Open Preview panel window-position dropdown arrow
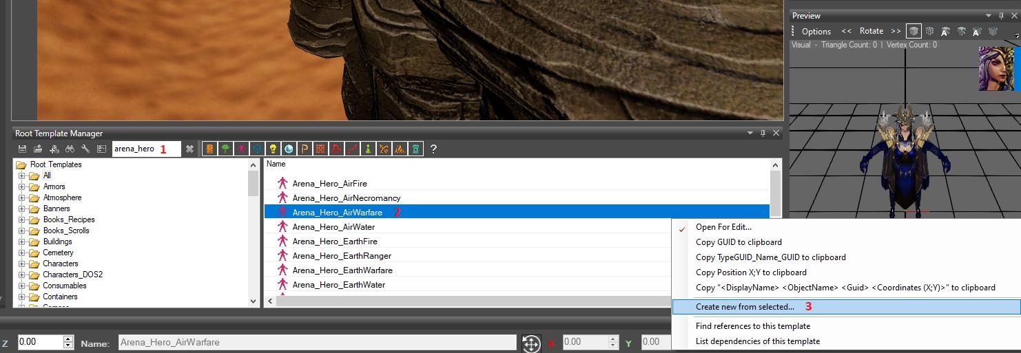 tap(990, 15)
